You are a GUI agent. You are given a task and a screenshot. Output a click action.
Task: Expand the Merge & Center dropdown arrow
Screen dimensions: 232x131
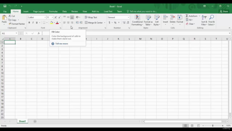105,23
